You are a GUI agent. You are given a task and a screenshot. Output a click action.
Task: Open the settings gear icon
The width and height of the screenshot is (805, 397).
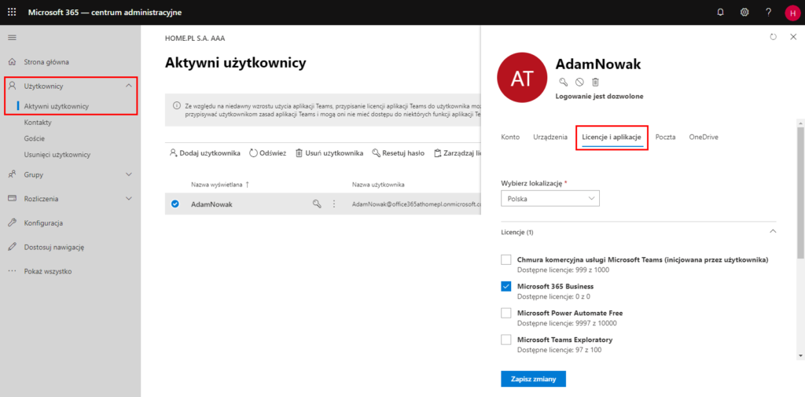(x=744, y=13)
